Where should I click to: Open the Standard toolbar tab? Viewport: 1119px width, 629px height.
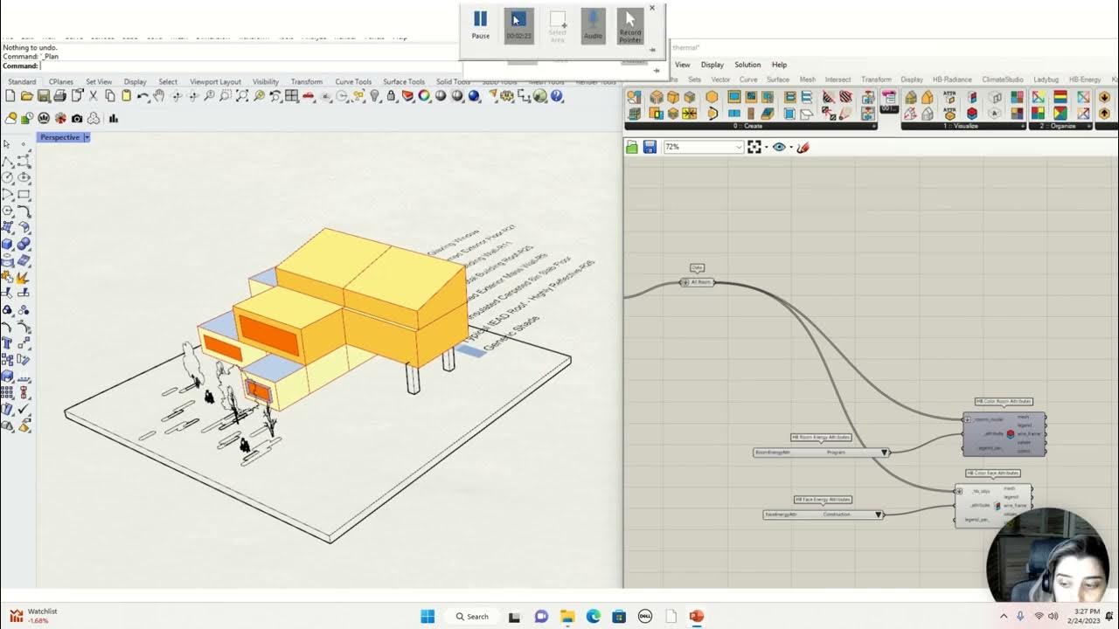pyautogui.click(x=22, y=81)
